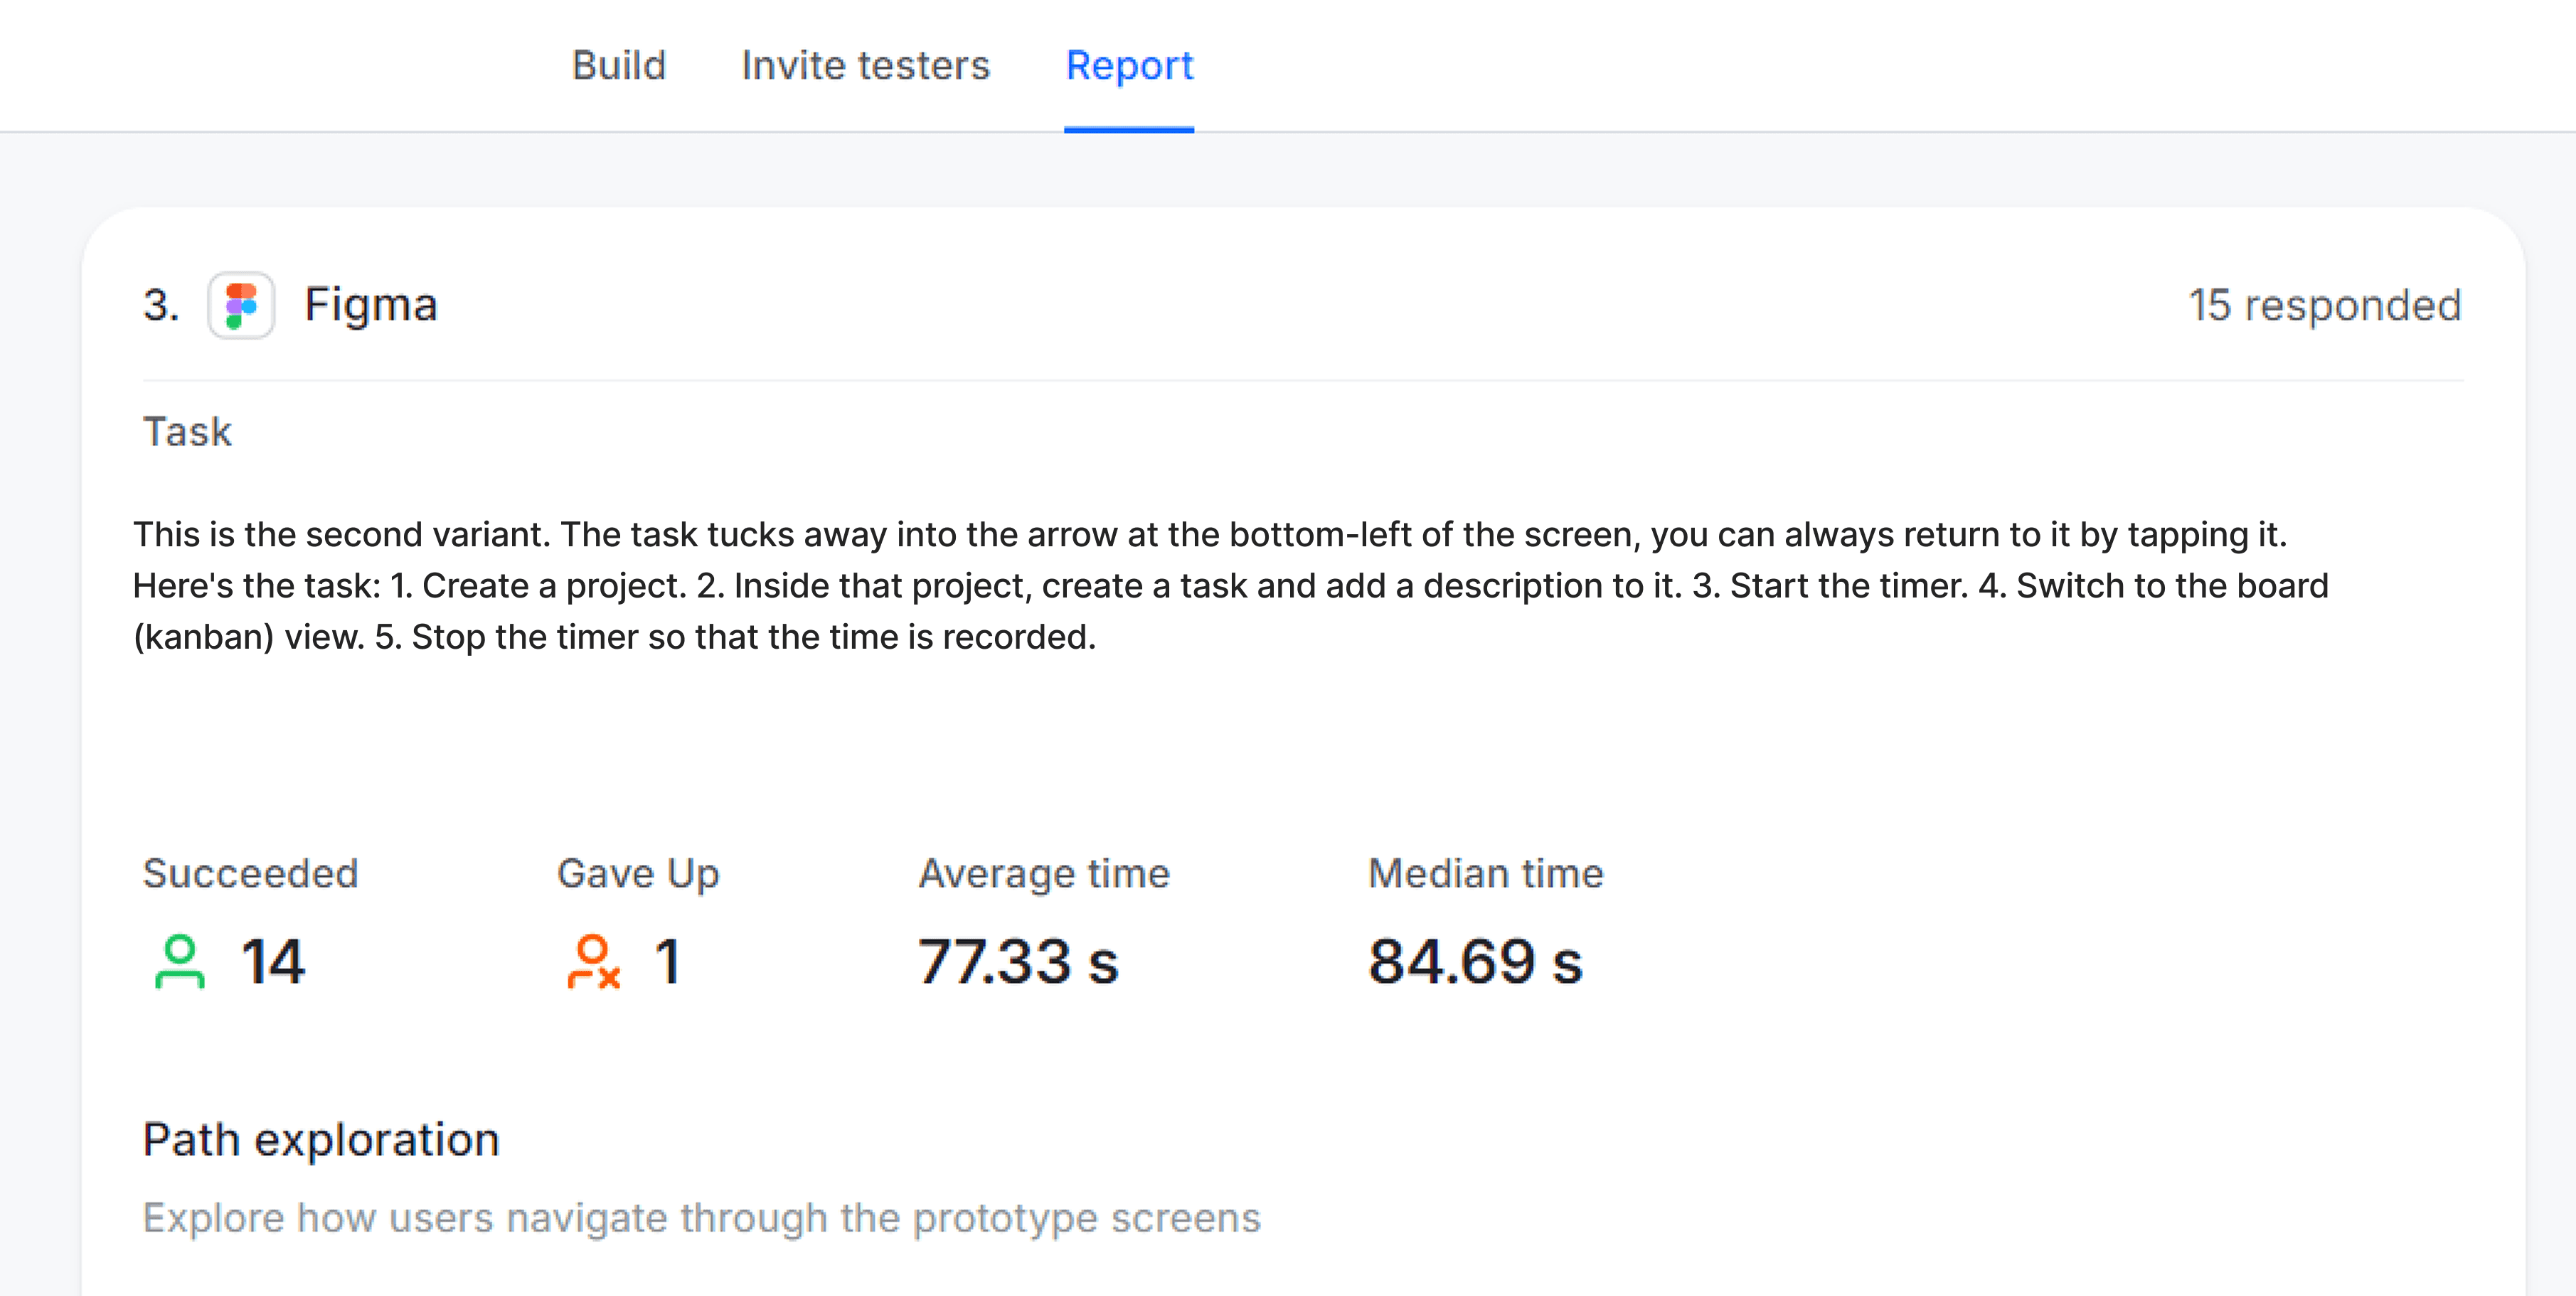Image resolution: width=2576 pixels, height=1296 pixels.
Task: Click the Path exploration heading
Action: (x=321, y=1140)
